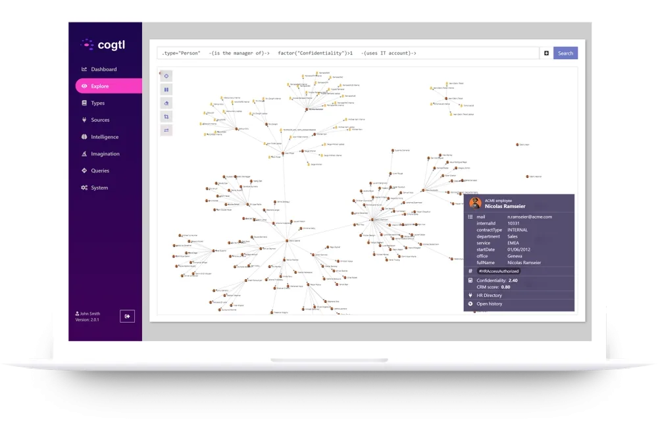Go to the Types section
658x426 pixels.
pos(97,103)
